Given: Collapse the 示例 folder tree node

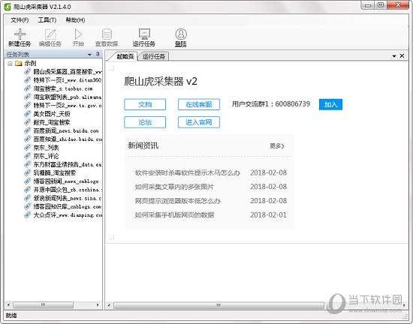Looking at the screenshot, I should click(10, 64).
